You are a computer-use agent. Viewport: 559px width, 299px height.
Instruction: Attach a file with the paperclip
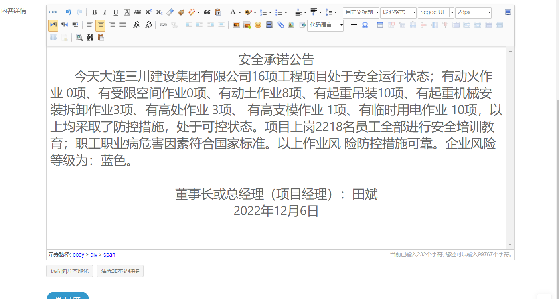[280, 25]
